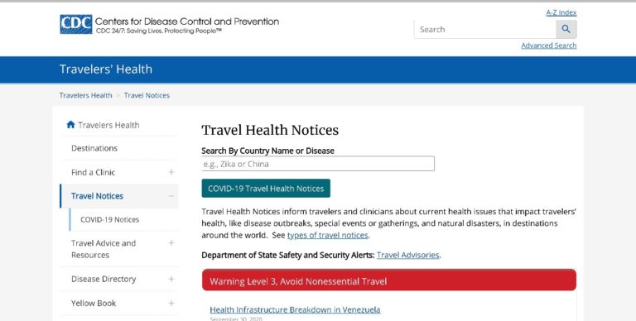Expand the Disease Directory section

click(171, 280)
